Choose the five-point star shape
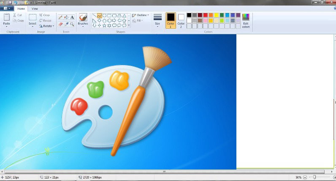The width and height of the screenshot is (336, 181). [104, 25]
